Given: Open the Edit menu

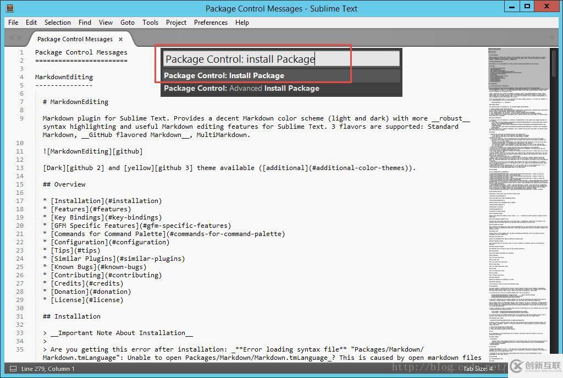Looking at the screenshot, I should tap(31, 22).
